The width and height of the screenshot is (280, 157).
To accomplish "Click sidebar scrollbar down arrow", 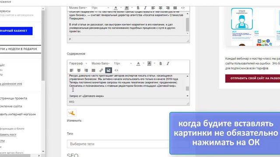I will (43, 151).
